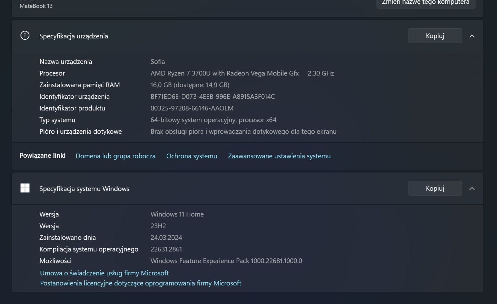Select install date 24.03.2024
Image resolution: width=497 pixels, height=304 pixels.
166,238
